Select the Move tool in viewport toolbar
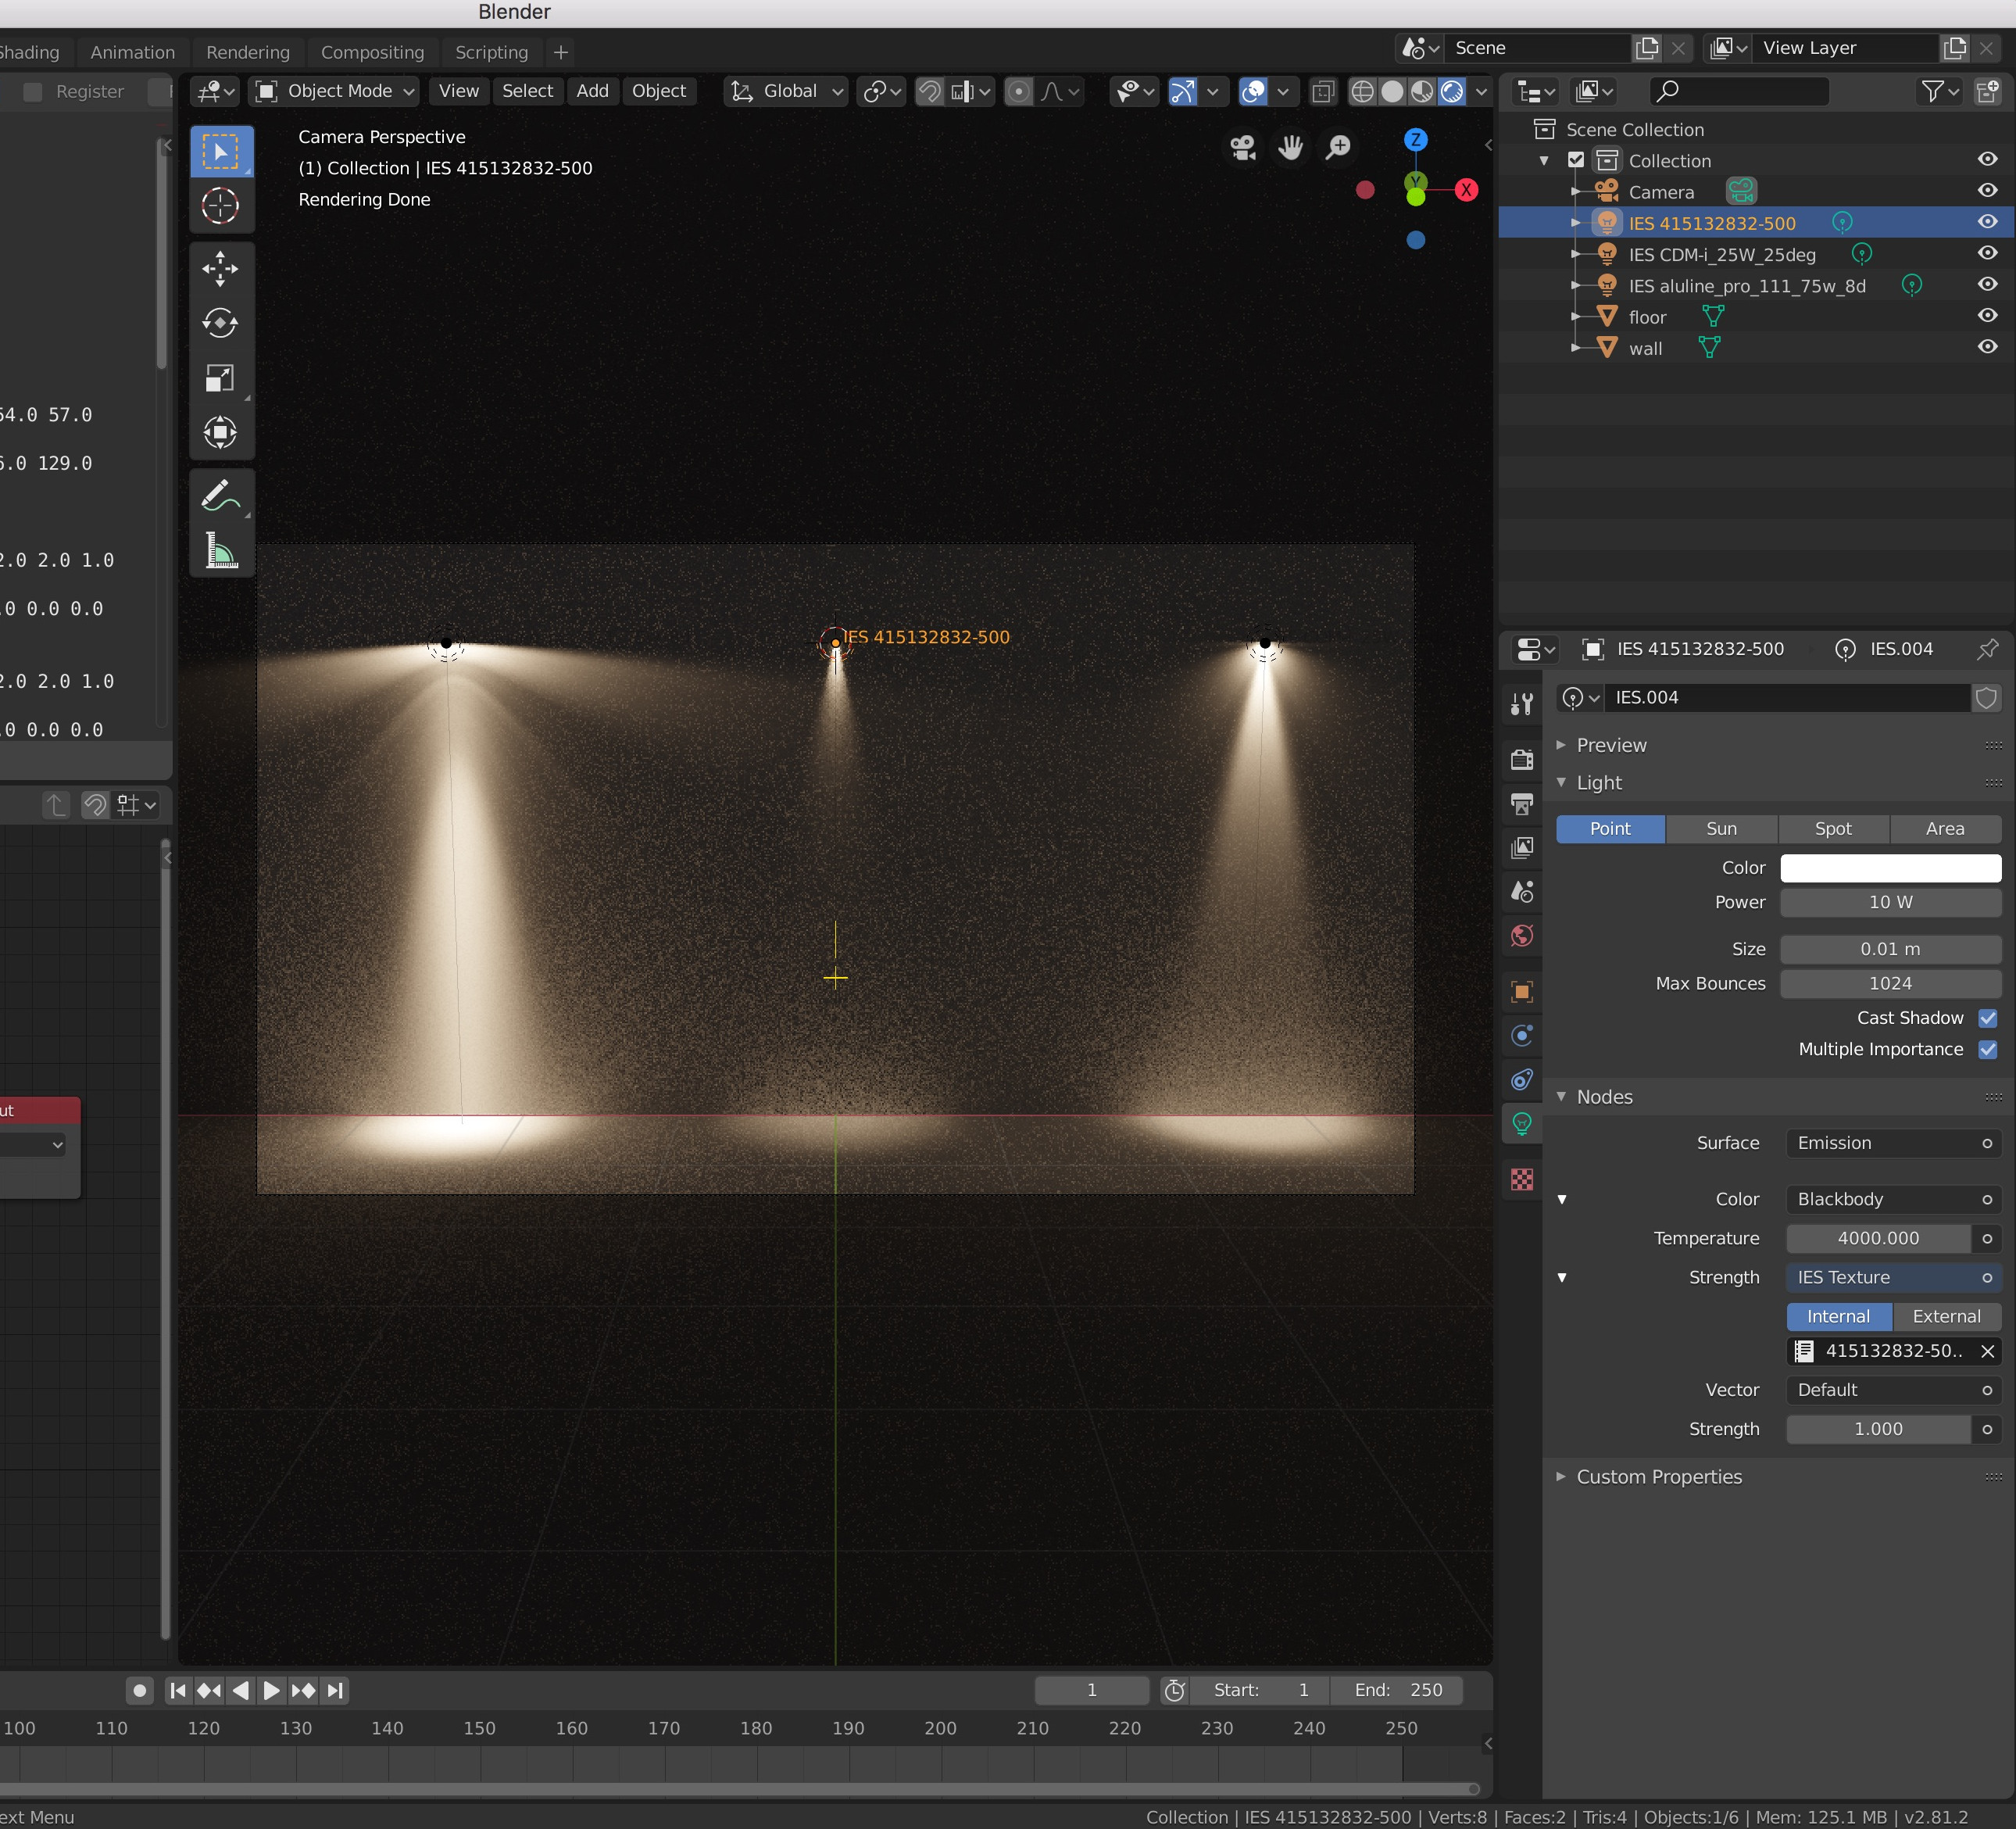 (220, 268)
